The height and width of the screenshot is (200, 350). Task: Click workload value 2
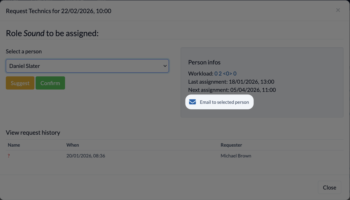pos(220,73)
